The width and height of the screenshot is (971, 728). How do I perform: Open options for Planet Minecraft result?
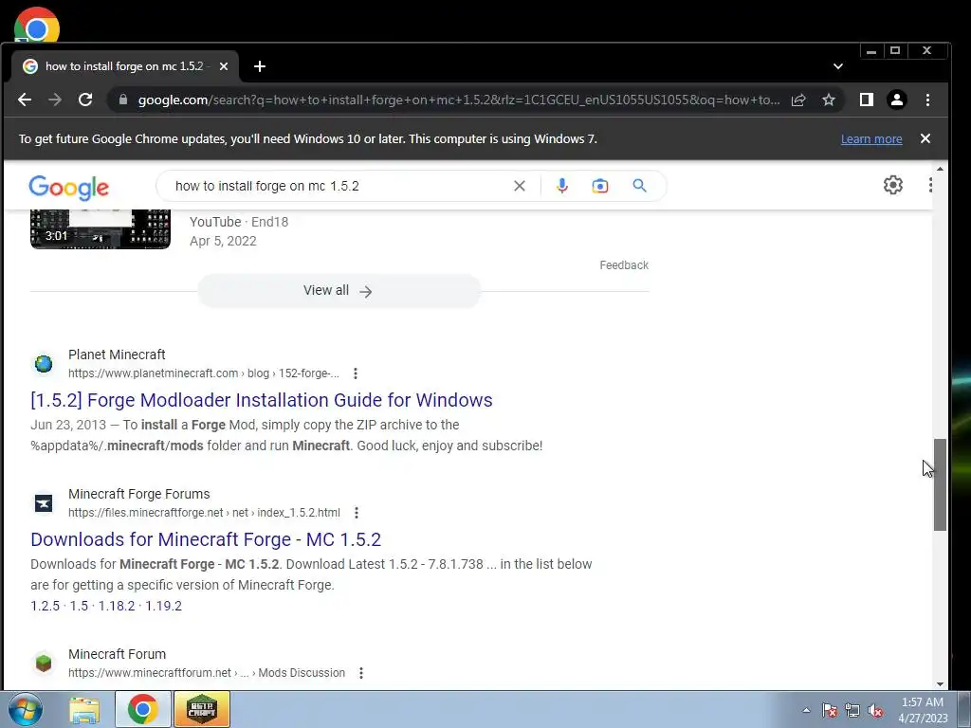[356, 373]
